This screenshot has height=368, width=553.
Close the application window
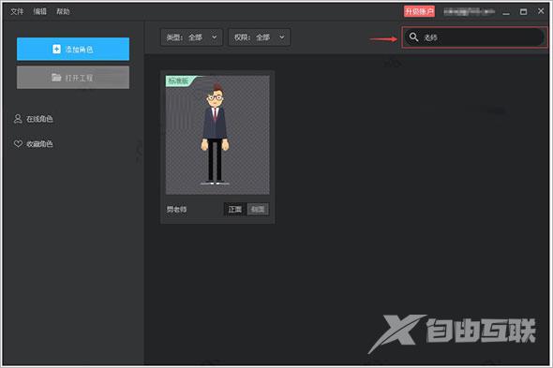541,11
